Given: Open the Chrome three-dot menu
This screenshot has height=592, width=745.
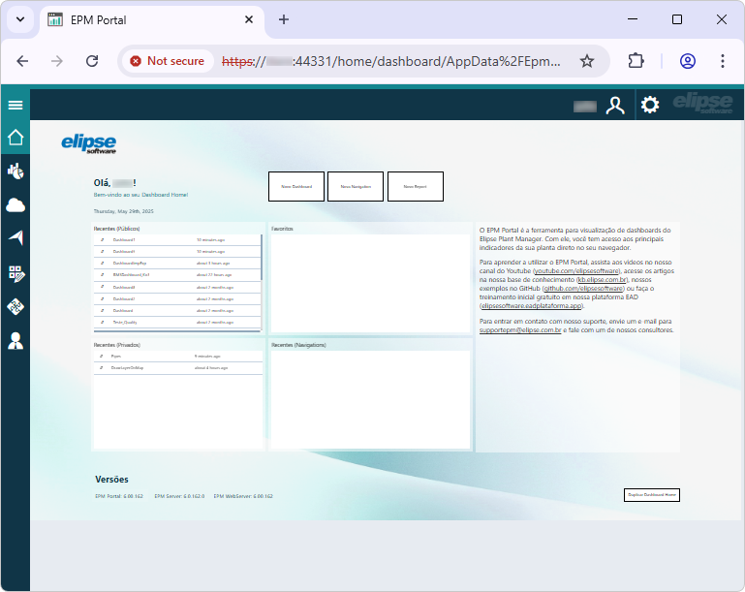Looking at the screenshot, I should tap(722, 61).
